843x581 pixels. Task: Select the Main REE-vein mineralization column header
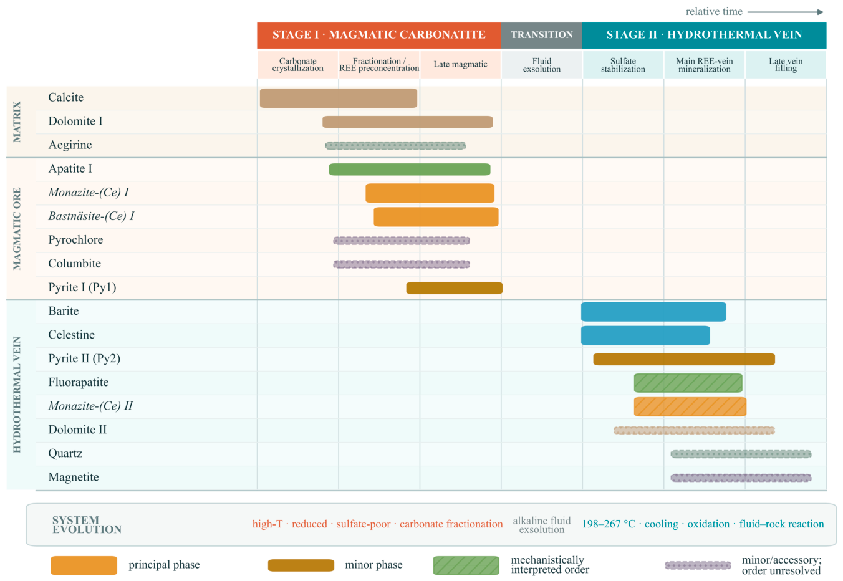[x=705, y=65]
